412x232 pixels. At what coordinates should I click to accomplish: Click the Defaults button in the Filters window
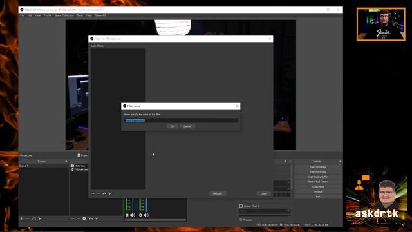pos(218,193)
